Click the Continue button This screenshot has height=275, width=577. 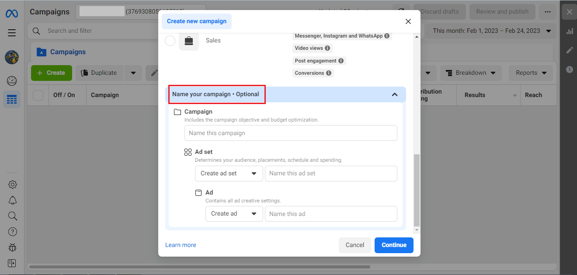[394, 245]
